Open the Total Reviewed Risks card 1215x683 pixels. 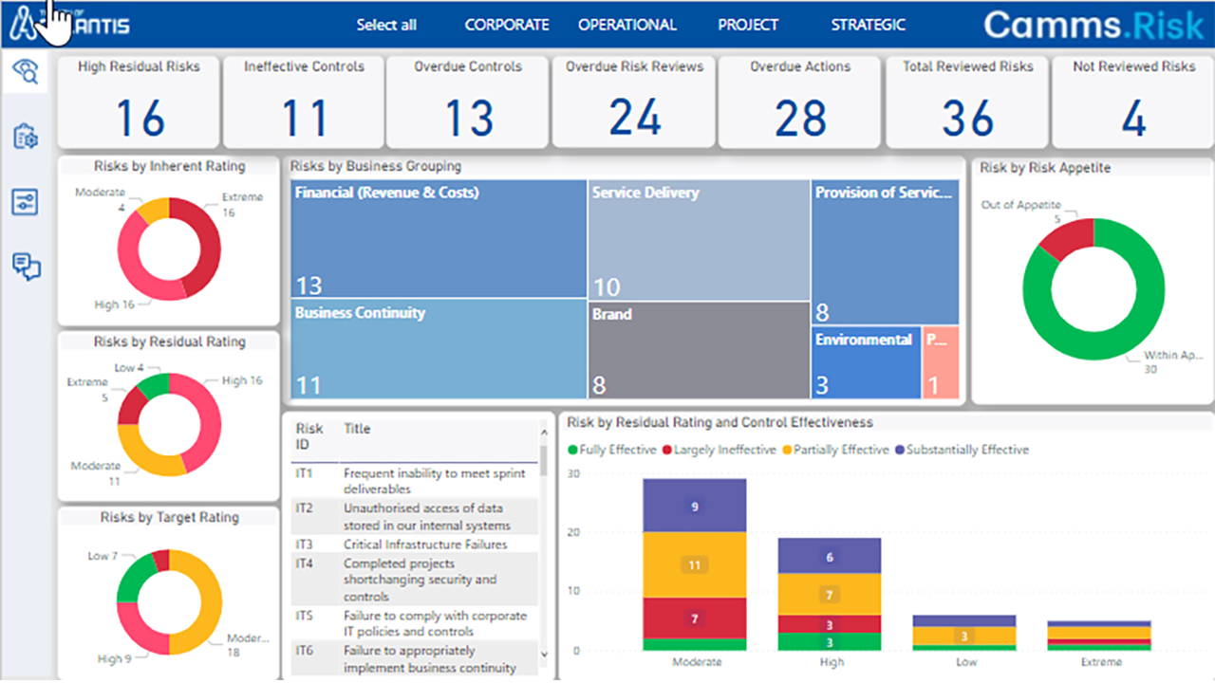pyautogui.click(x=967, y=101)
